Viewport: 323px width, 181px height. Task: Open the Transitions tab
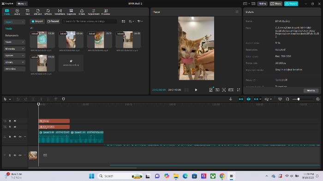[60, 12]
